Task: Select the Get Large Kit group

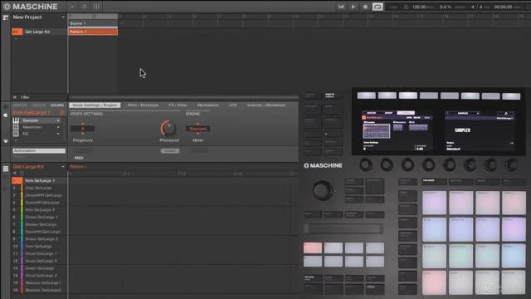Action: click(x=37, y=32)
